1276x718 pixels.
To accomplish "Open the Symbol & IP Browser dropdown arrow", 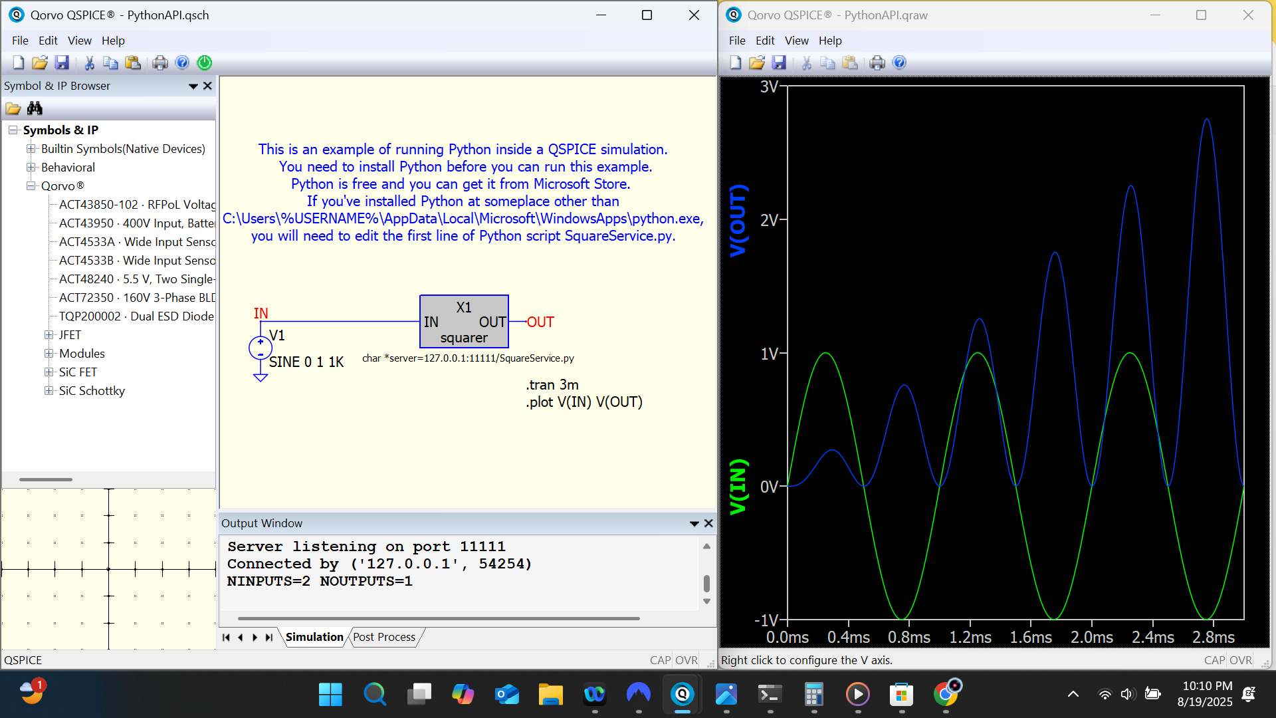I will tap(193, 86).
